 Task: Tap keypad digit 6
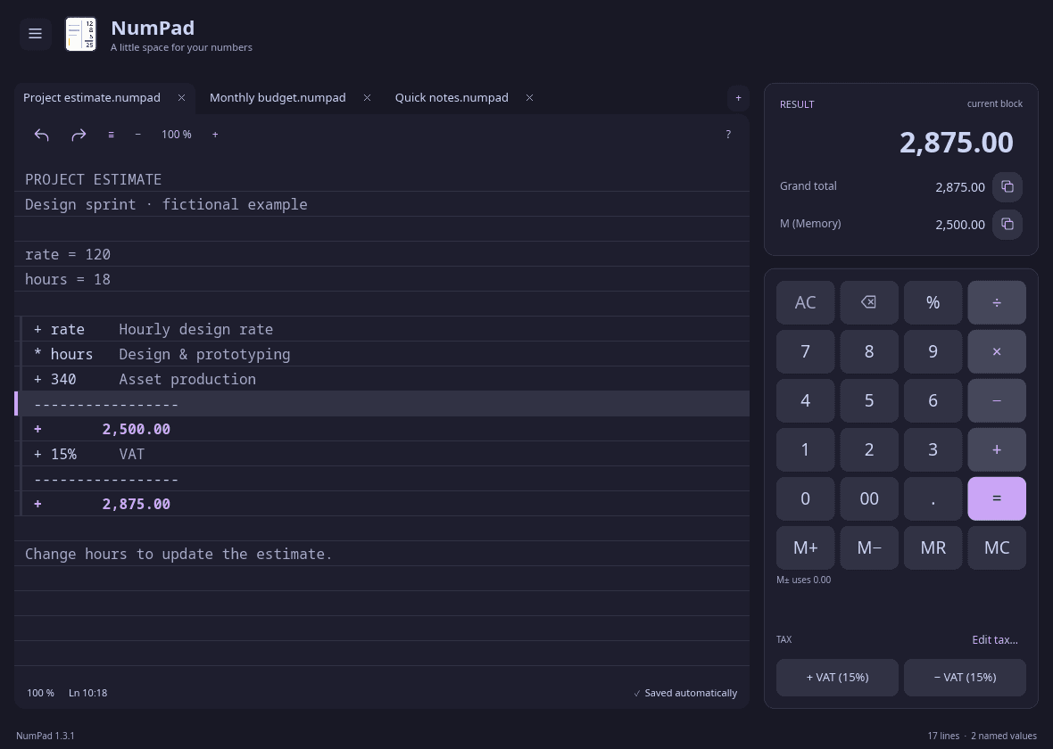point(933,400)
